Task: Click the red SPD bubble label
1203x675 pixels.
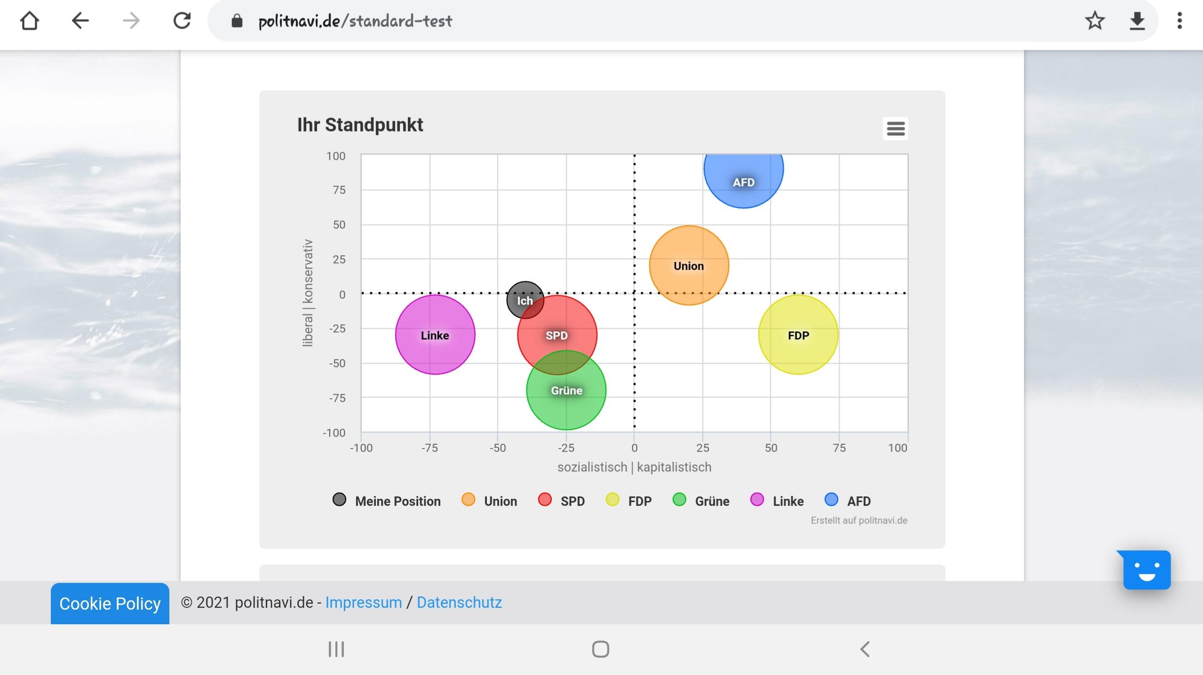Action: tap(557, 336)
